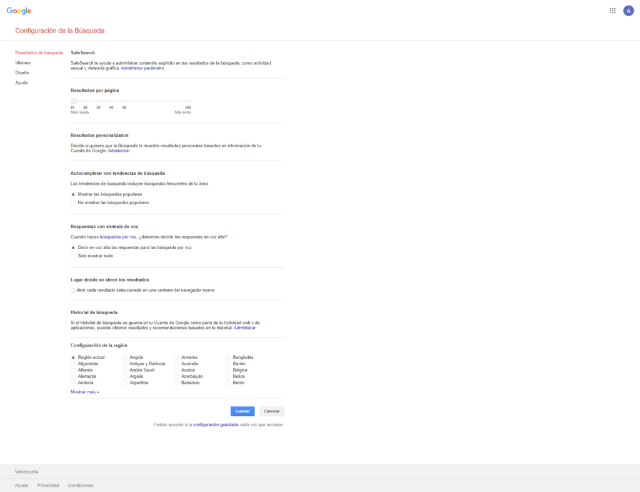Open footer Ayuda link
This screenshot has height=492, width=640.
pos(22,486)
